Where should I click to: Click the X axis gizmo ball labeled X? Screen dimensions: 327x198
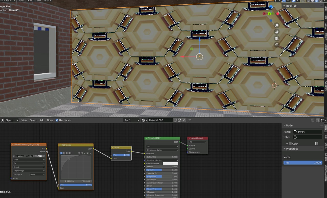point(264,14)
